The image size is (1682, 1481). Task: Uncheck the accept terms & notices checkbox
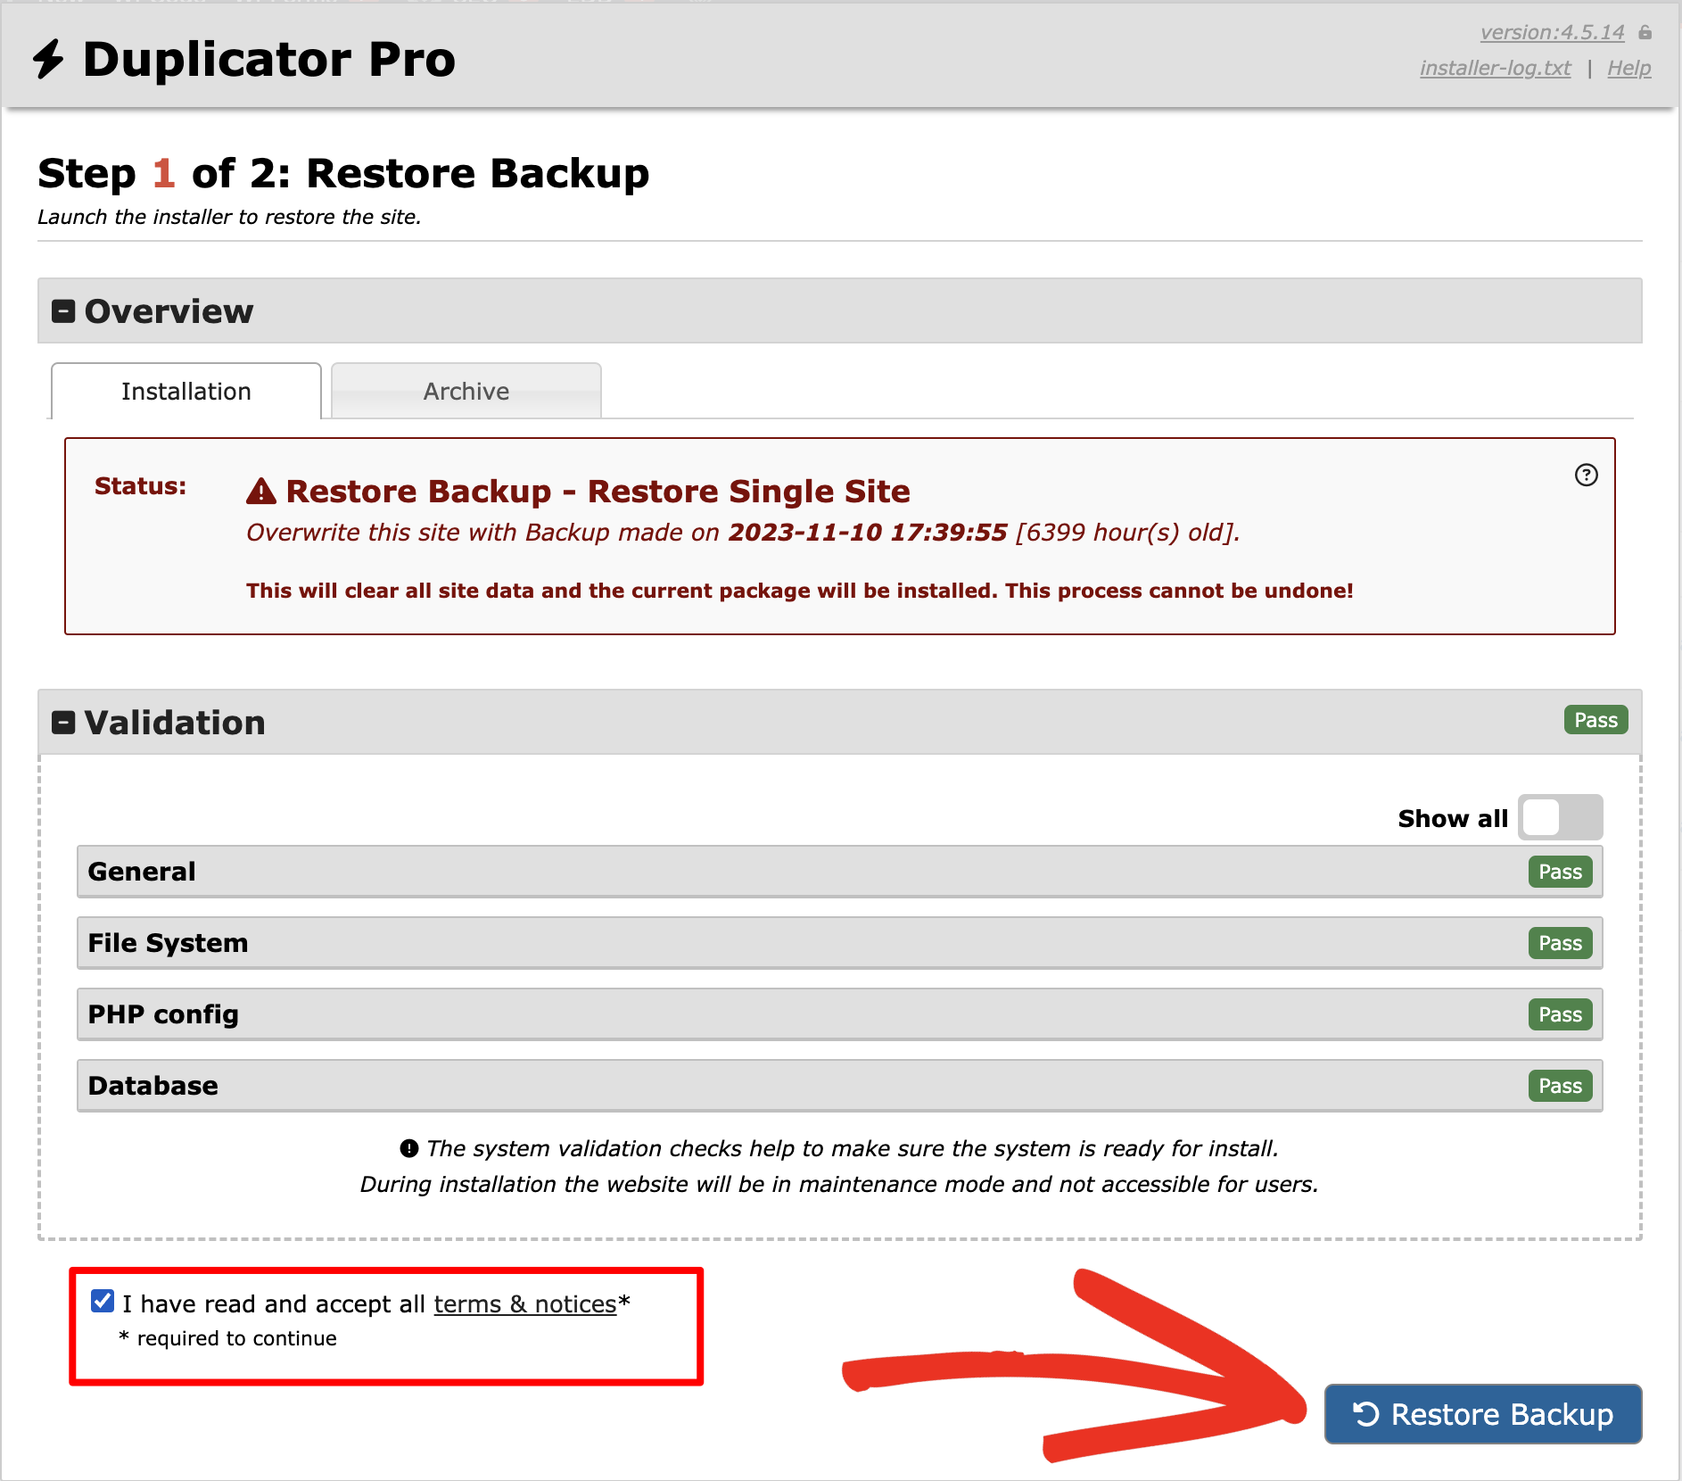[x=103, y=1302]
